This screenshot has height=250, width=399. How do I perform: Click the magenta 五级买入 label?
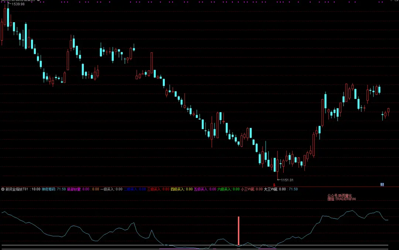tap(201, 189)
